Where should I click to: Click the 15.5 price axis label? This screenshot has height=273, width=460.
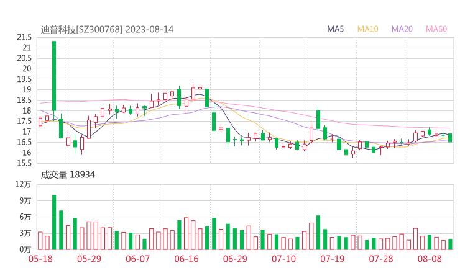[24, 163]
